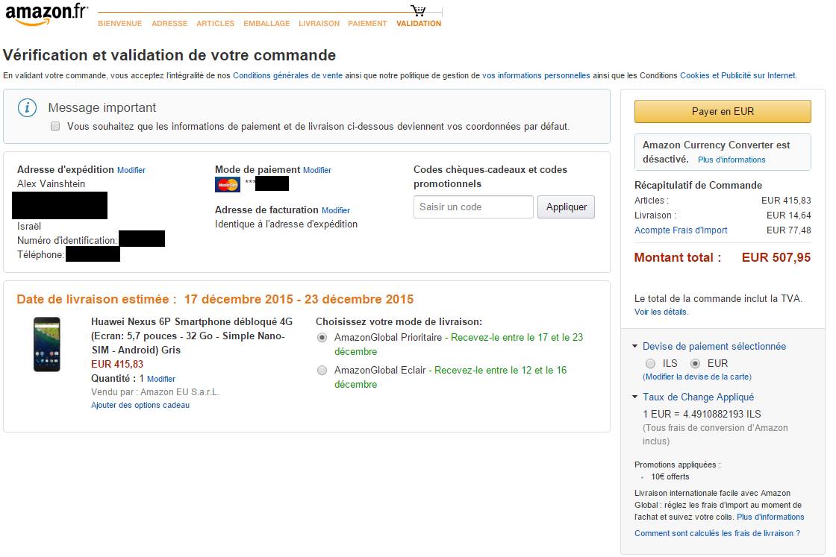Collapse the Taux de Change Appliqué section
Screen dimensions: 836x557
[634, 397]
